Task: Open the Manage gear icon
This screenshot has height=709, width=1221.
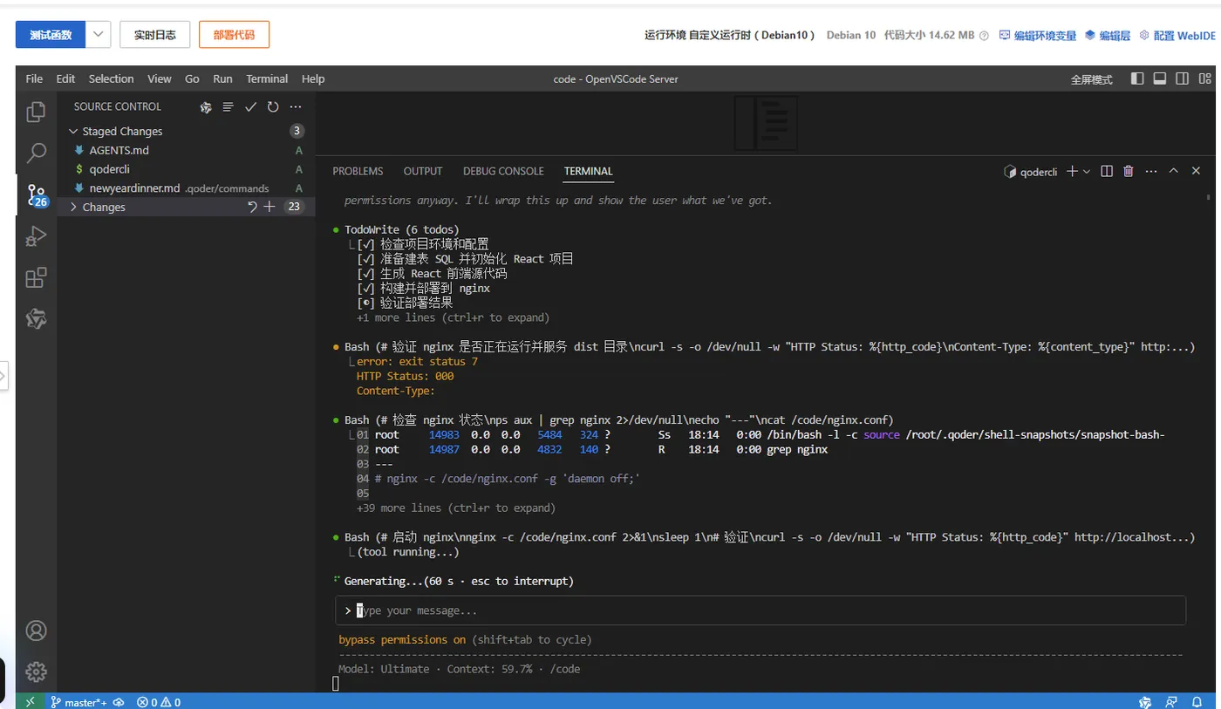Action: coord(36,672)
